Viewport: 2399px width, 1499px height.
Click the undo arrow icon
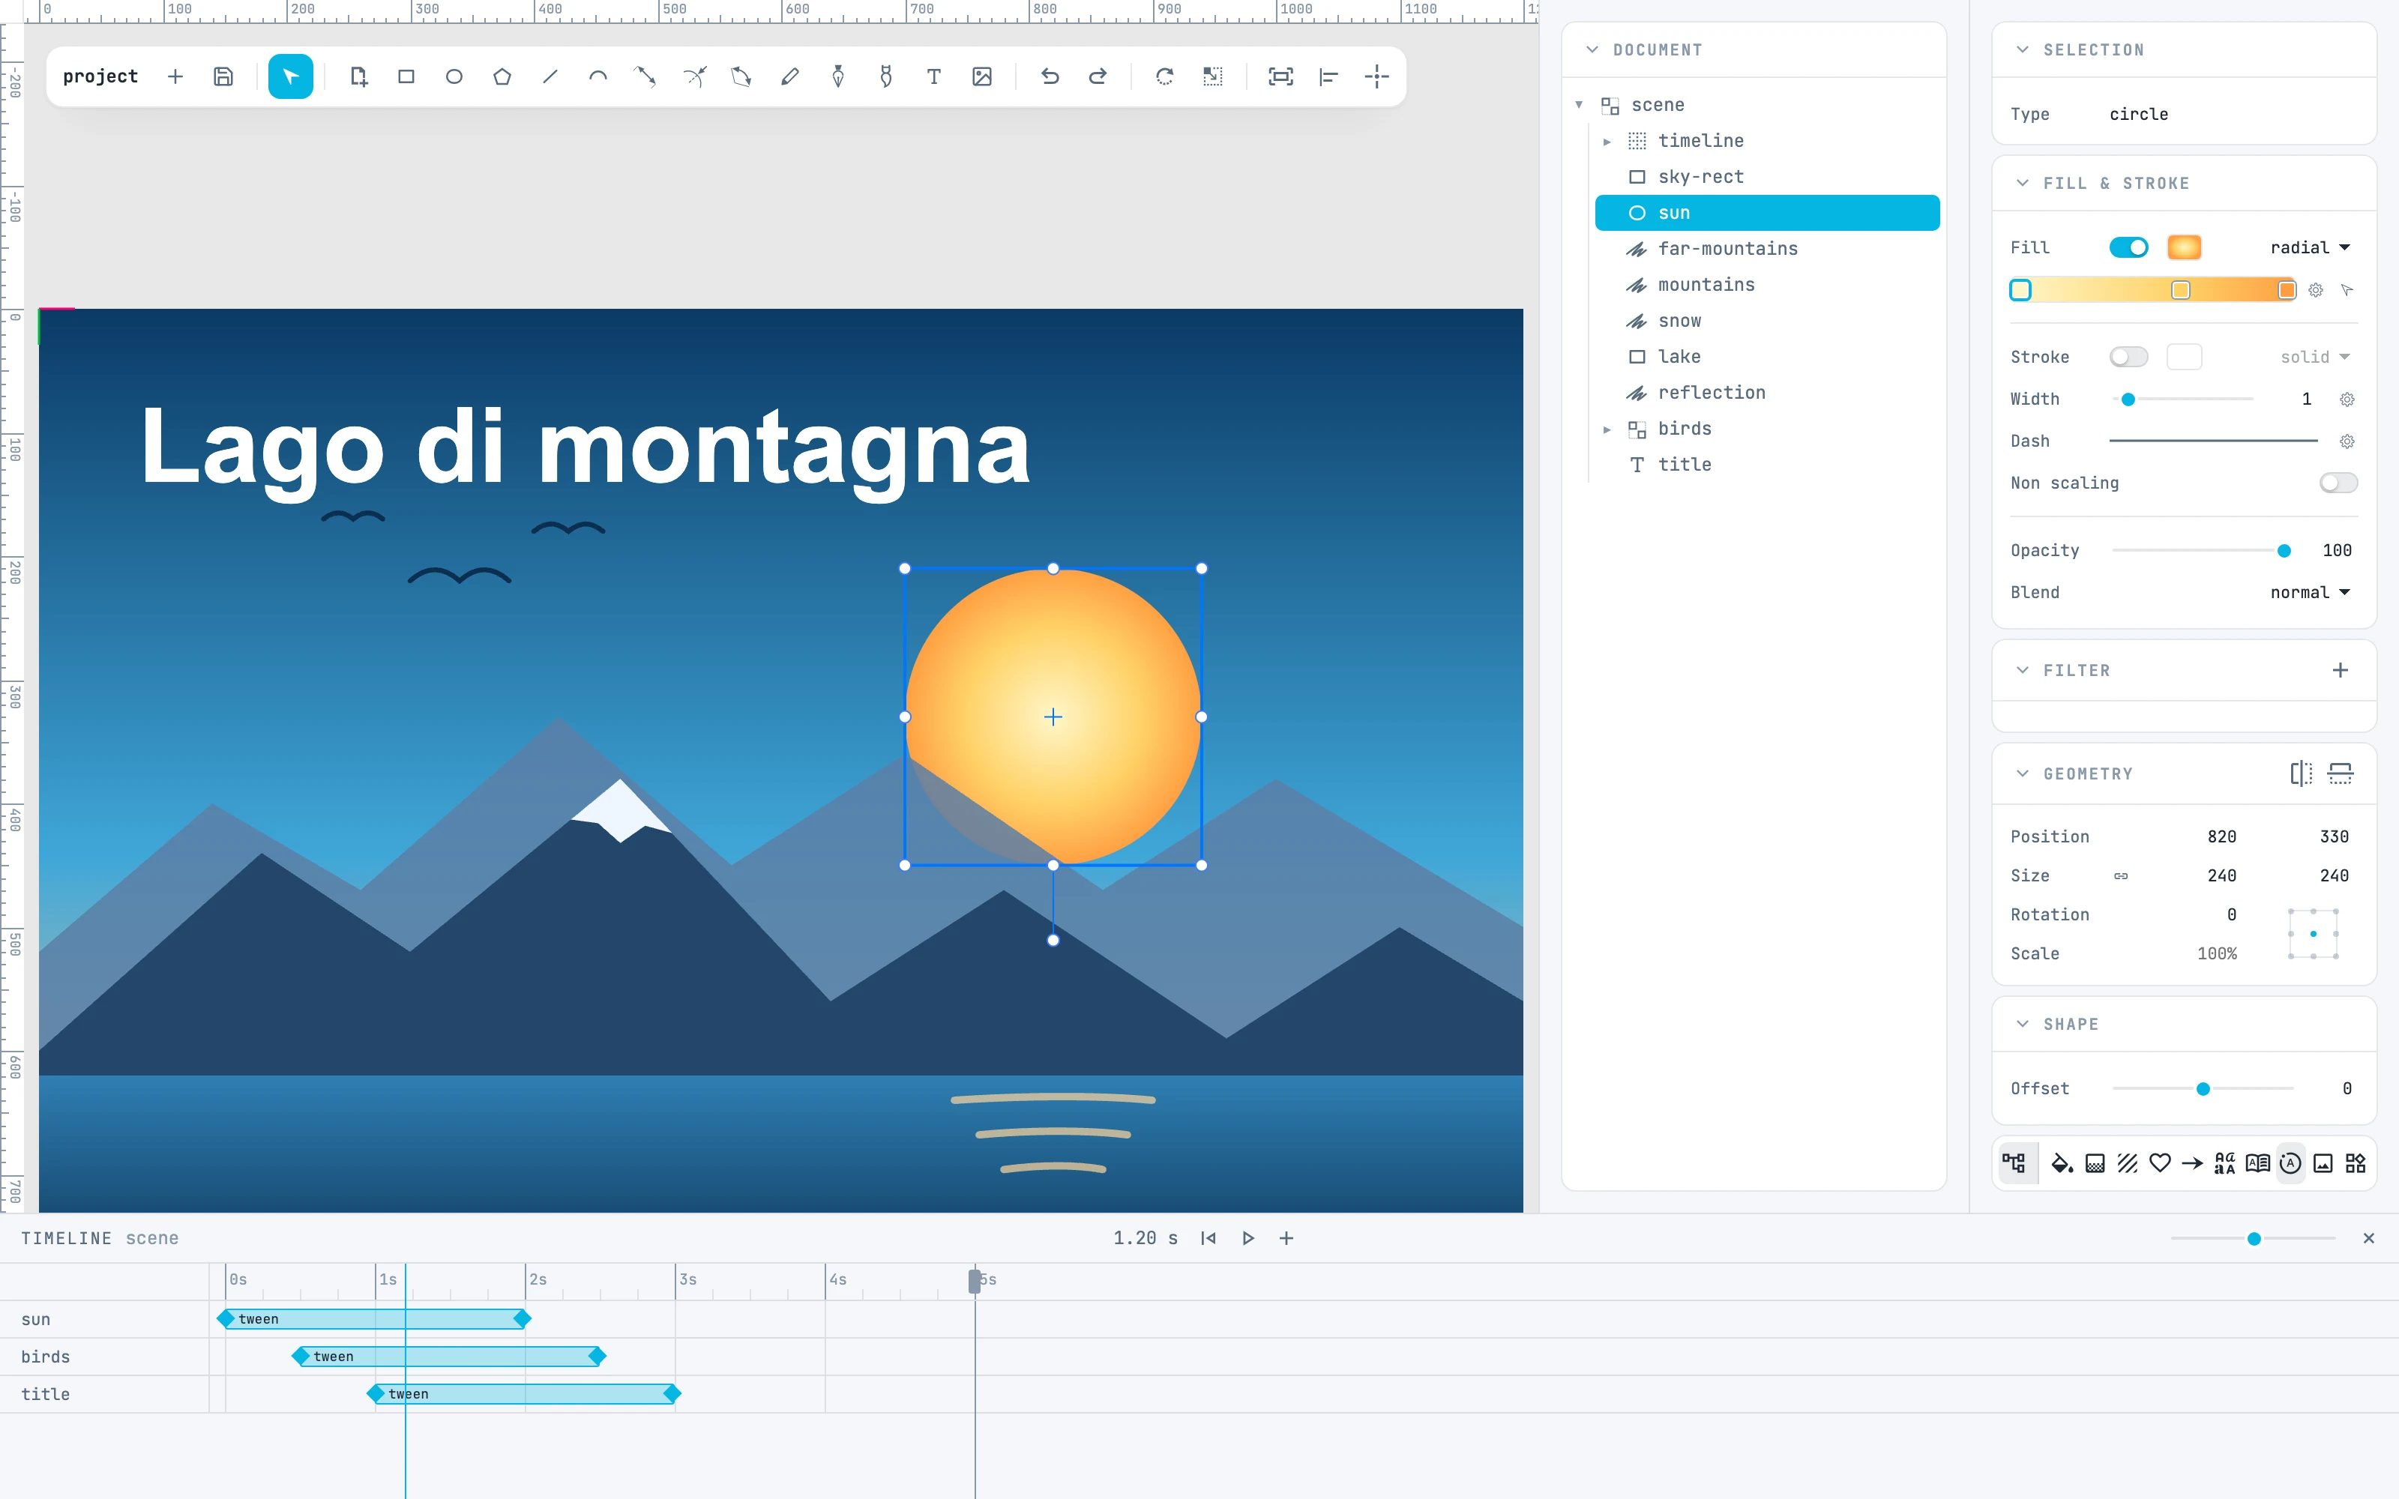(x=1050, y=76)
